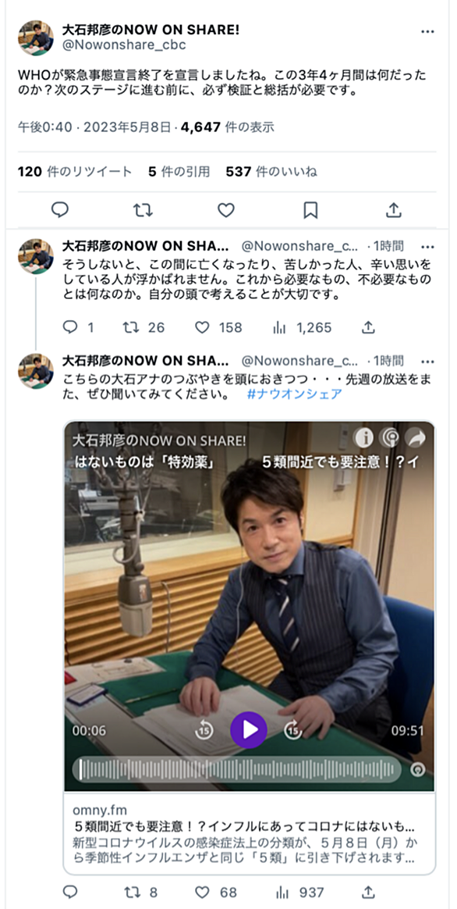457x909 pixels.
Task: Open more options on second reply tweet
Action: tap(427, 361)
